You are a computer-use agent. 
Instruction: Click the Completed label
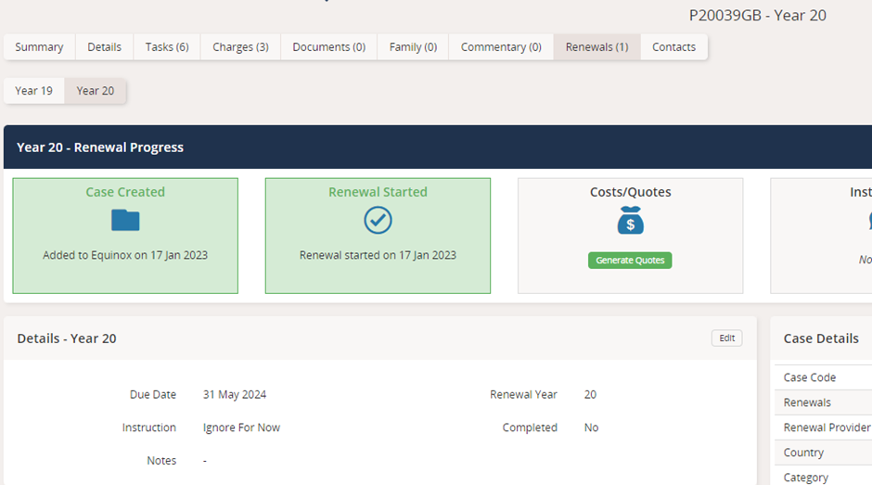pos(530,428)
